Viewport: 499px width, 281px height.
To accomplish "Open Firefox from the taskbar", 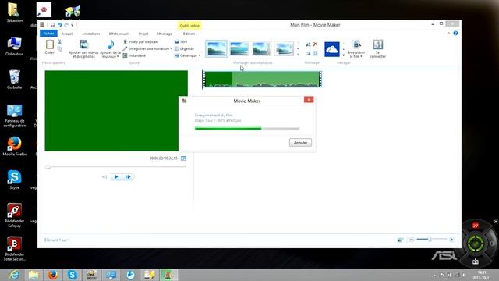I will 53,274.
